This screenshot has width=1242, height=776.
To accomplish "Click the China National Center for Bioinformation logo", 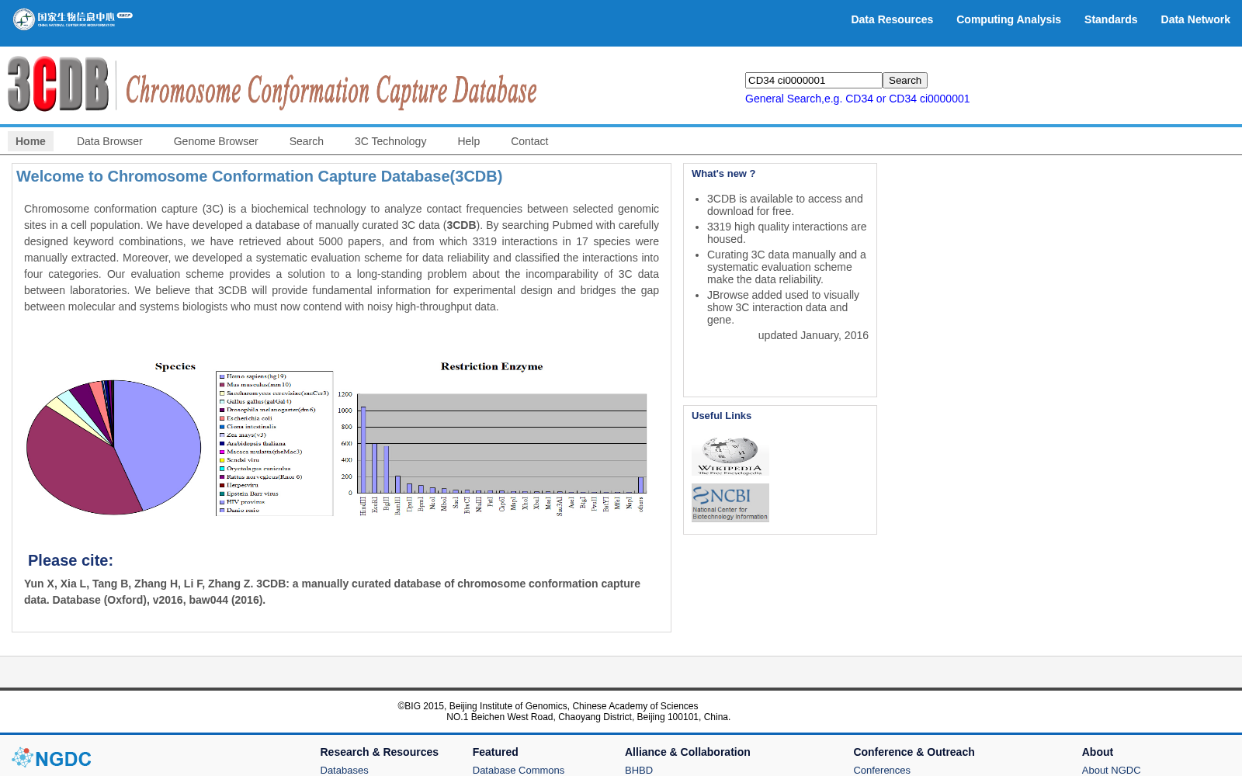I will pyautogui.click(x=72, y=19).
